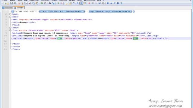Click the blue down-triangle toolbar icon
This screenshot has height=108, width=193.
(115, 3)
